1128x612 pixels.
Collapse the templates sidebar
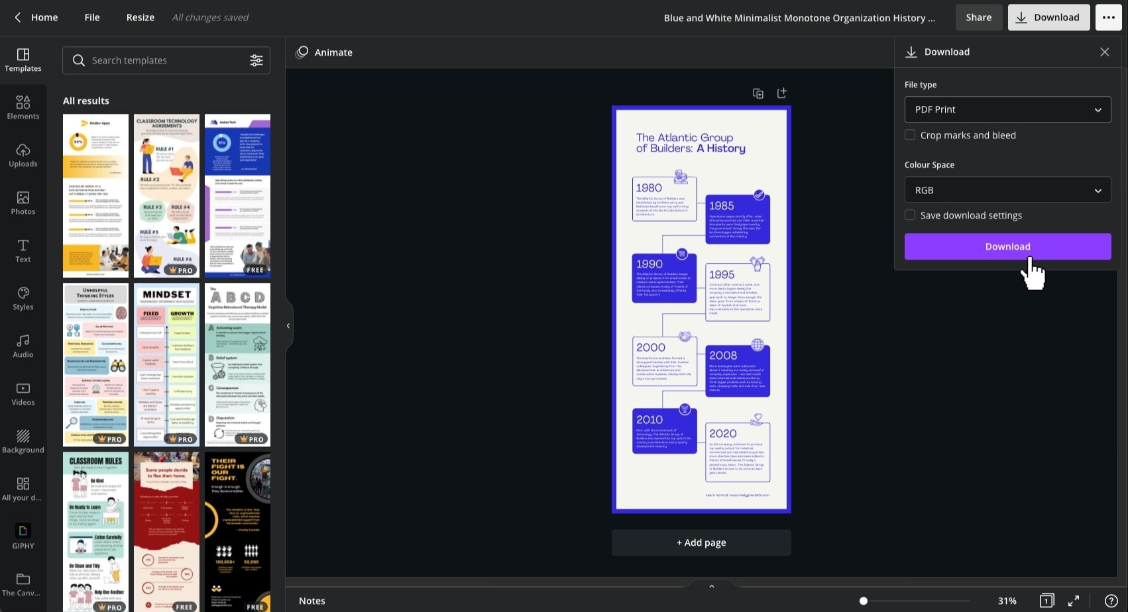click(288, 325)
